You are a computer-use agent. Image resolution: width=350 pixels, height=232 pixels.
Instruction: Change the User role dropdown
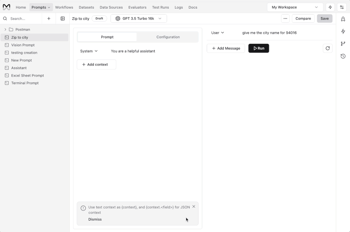pyautogui.click(x=217, y=33)
